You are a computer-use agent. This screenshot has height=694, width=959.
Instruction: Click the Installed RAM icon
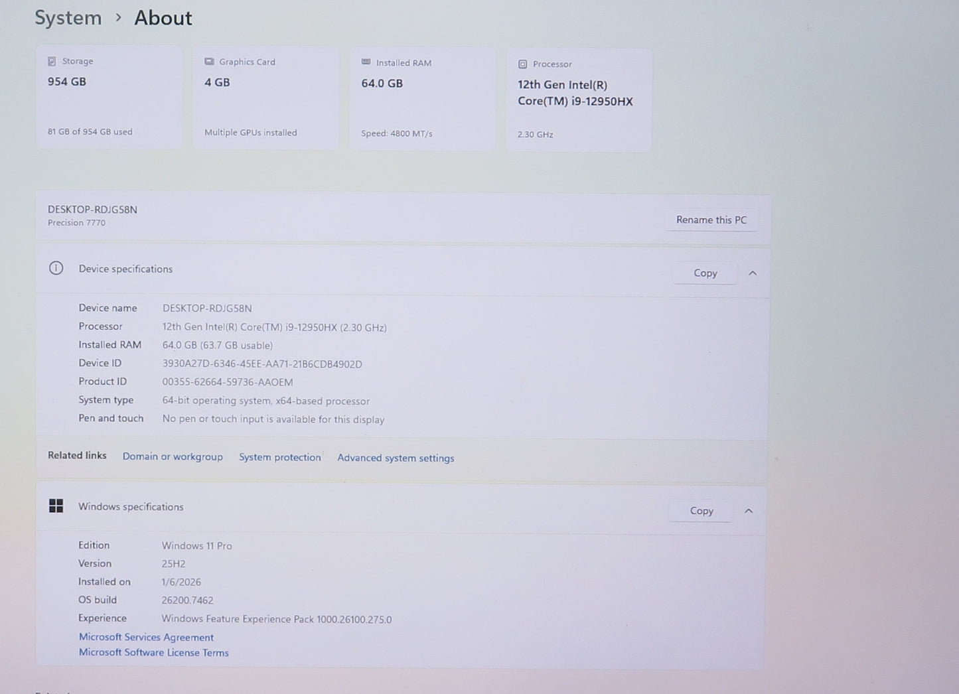pos(366,62)
